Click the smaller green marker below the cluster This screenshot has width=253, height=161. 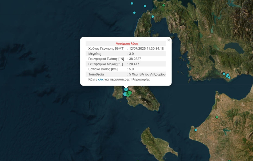(x=128, y=95)
